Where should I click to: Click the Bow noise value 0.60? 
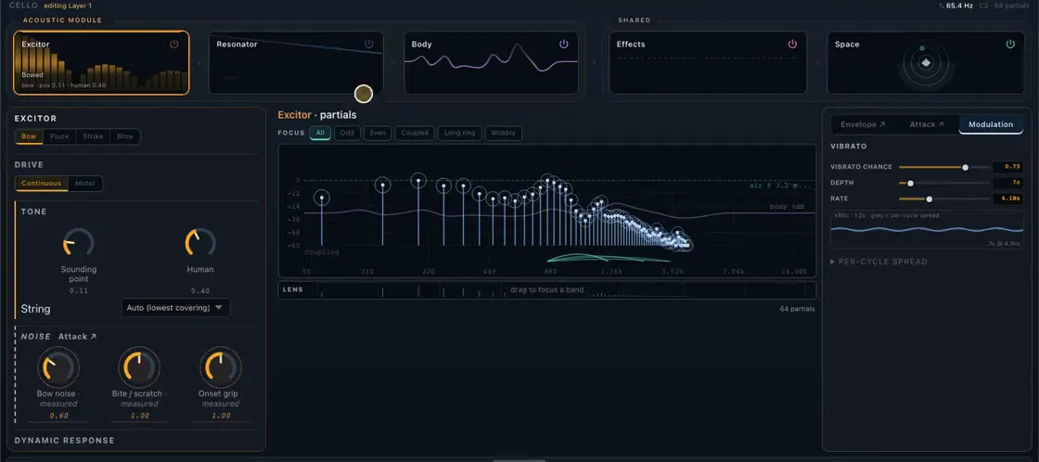tap(58, 417)
